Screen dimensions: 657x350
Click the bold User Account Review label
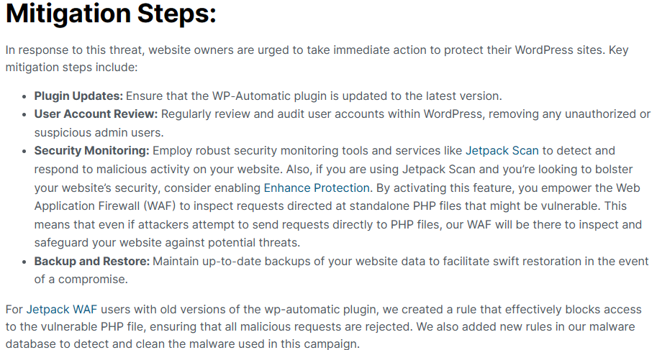click(x=96, y=114)
